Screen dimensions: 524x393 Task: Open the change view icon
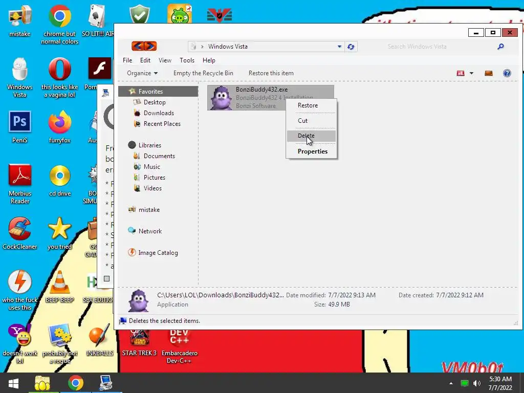pyautogui.click(x=461, y=73)
